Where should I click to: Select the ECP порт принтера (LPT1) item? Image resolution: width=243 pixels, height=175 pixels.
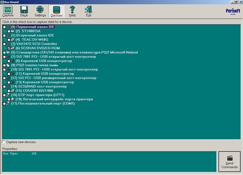coord(37,95)
